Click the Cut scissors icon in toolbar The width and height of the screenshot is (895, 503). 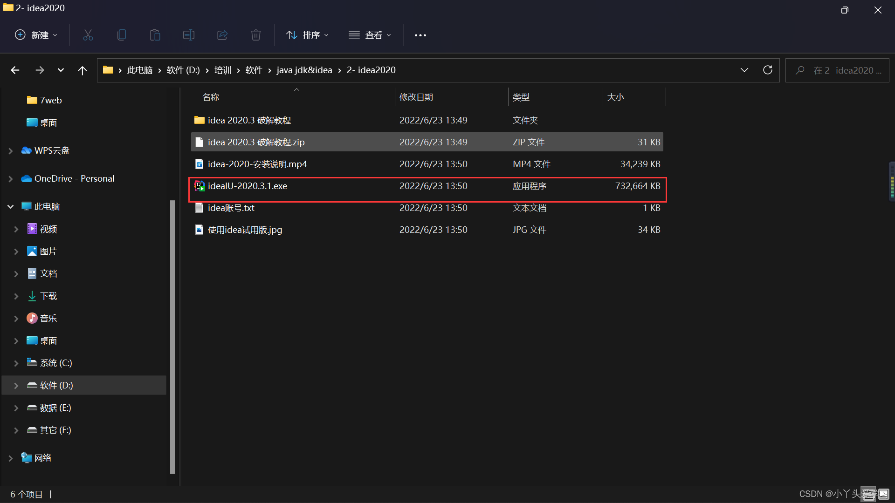[88, 35]
